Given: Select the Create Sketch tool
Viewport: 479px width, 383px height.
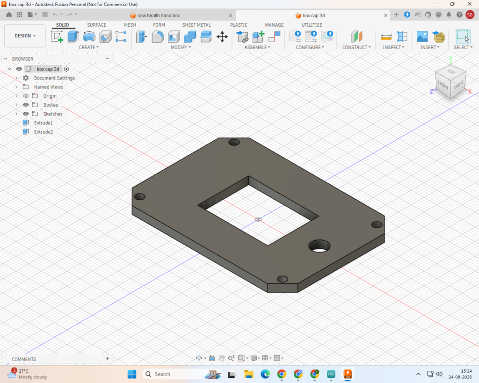Looking at the screenshot, I should coord(57,36).
